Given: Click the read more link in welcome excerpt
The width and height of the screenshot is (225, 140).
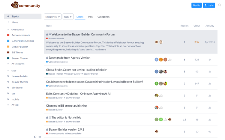Looking at the screenshot, I should pos(100,50).
